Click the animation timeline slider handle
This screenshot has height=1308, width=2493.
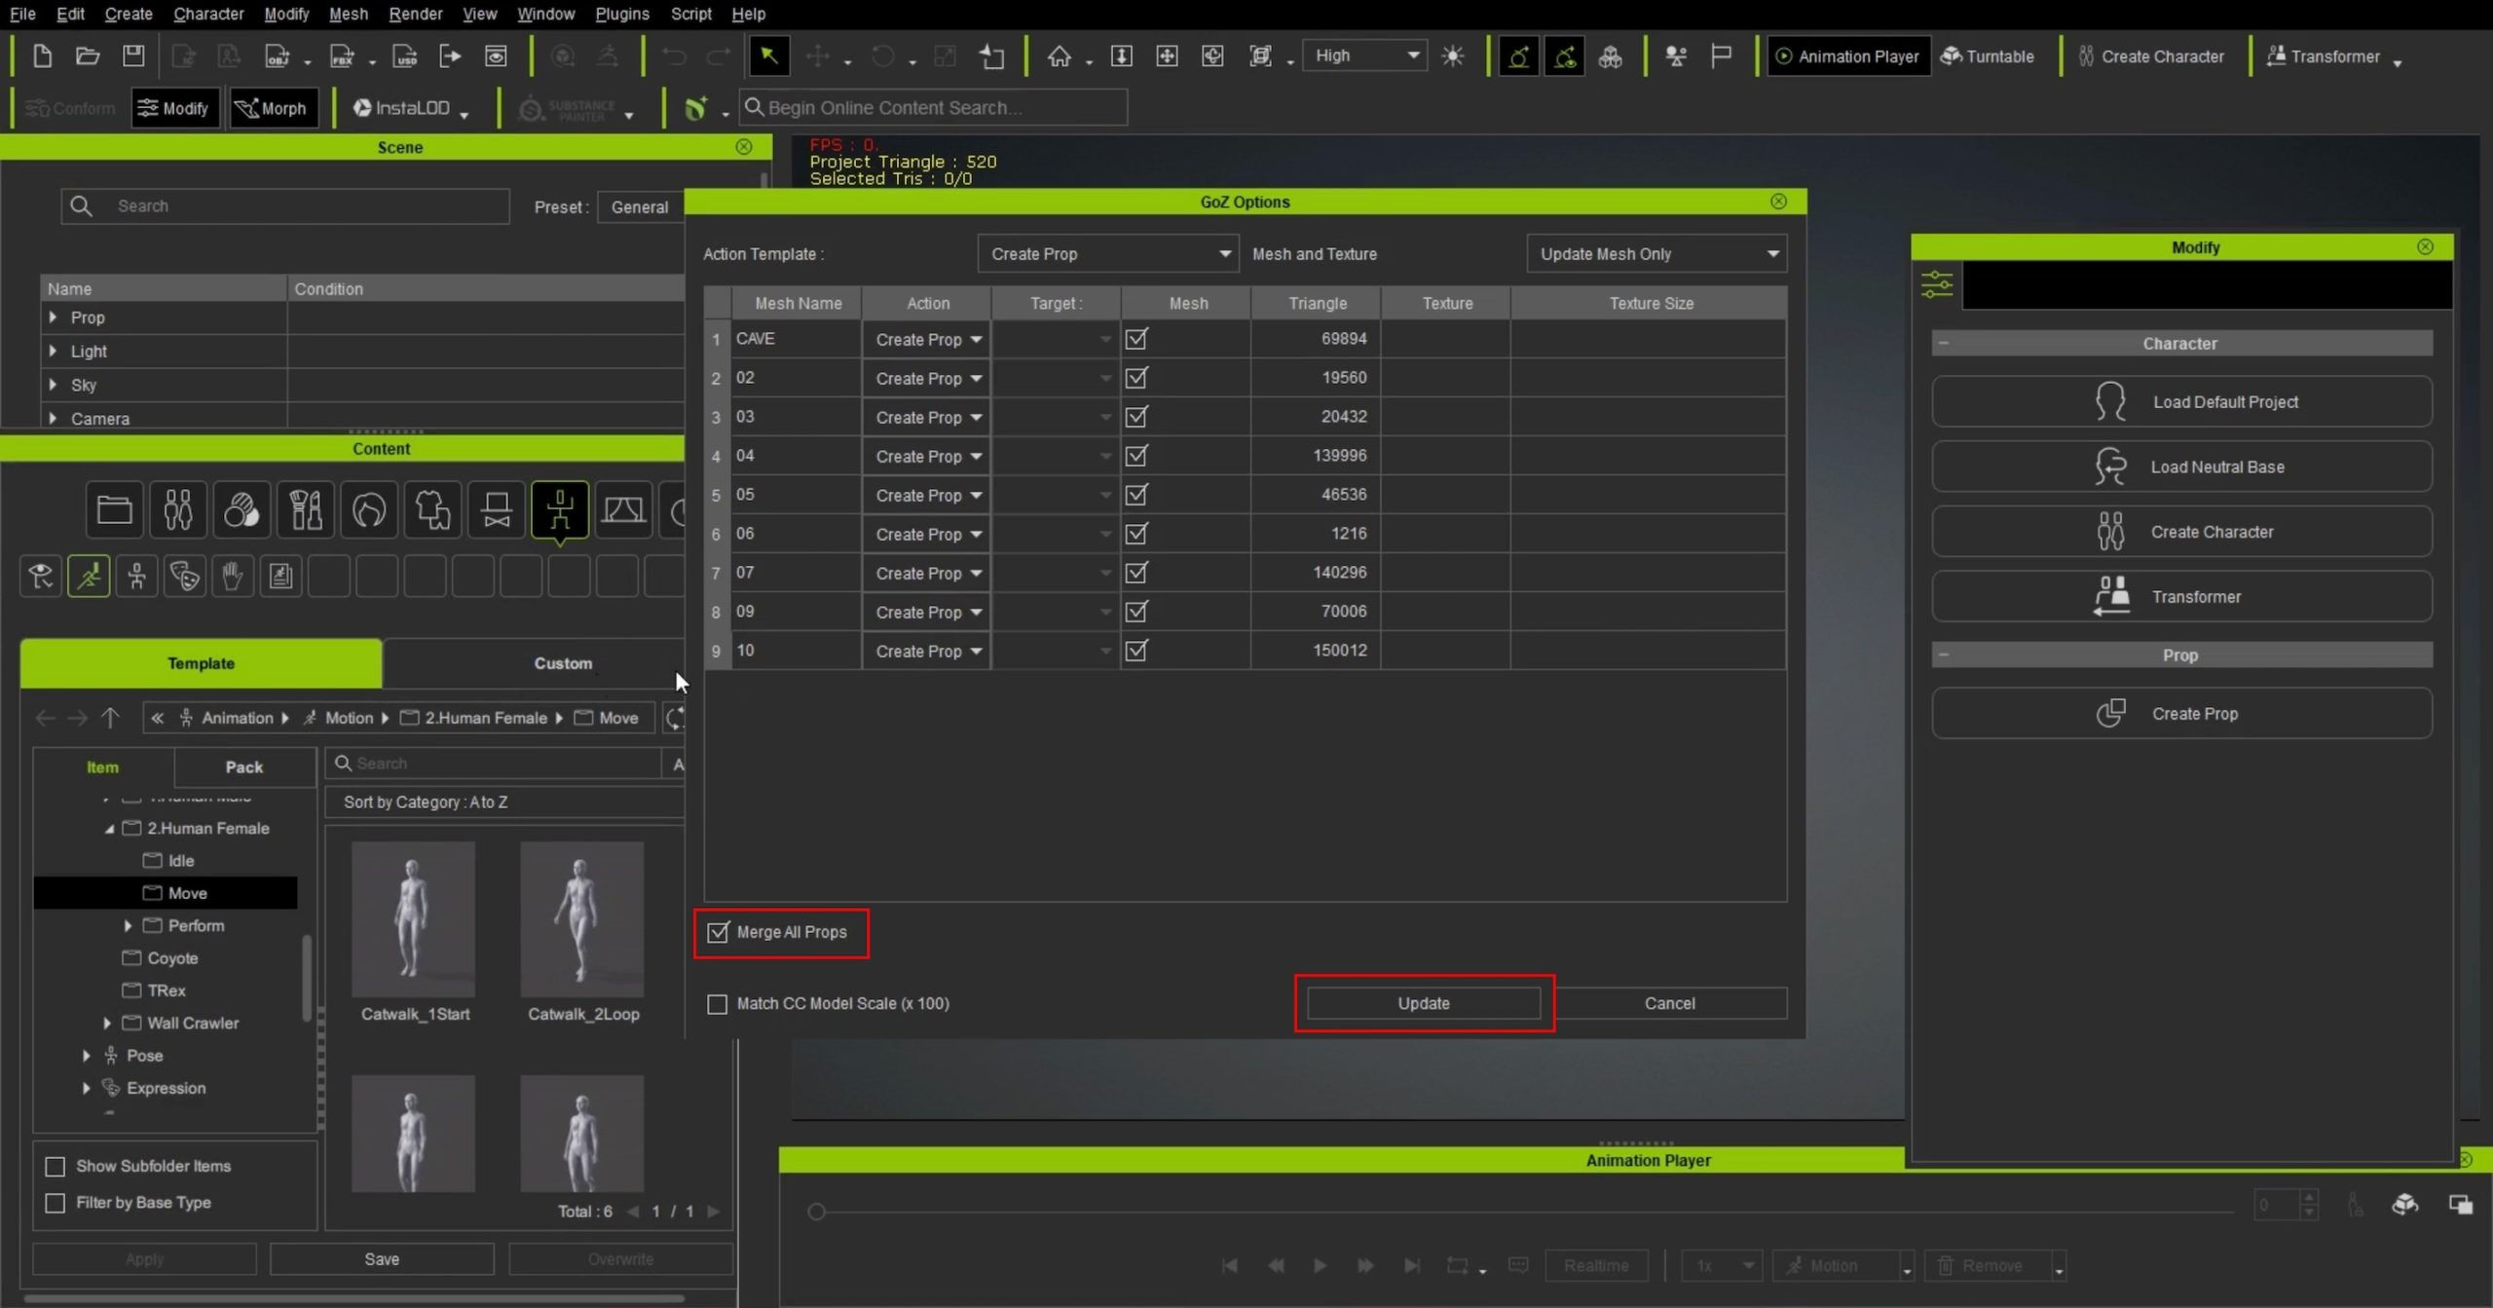pos(816,1211)
